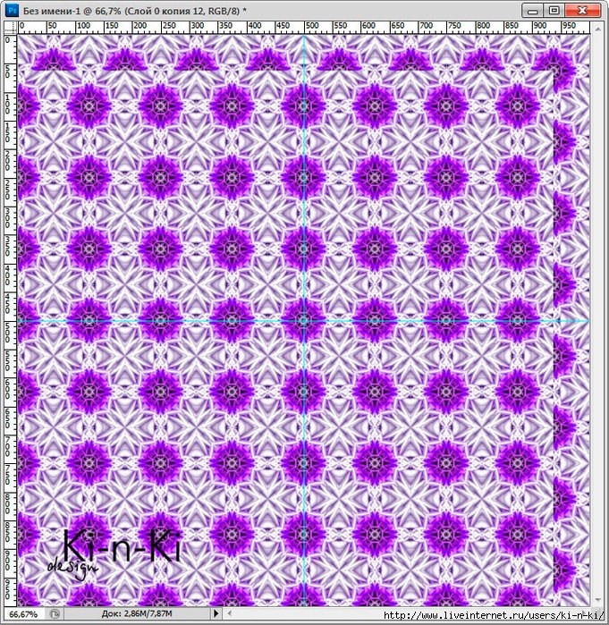Maximize the document window
This screenshot has width=609, height=625.
pos(554,10)
